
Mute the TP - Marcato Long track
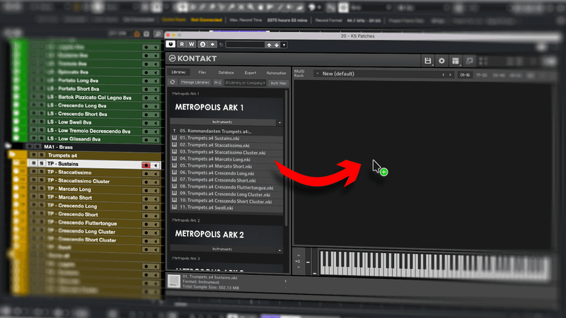click(x=33, y=188)
